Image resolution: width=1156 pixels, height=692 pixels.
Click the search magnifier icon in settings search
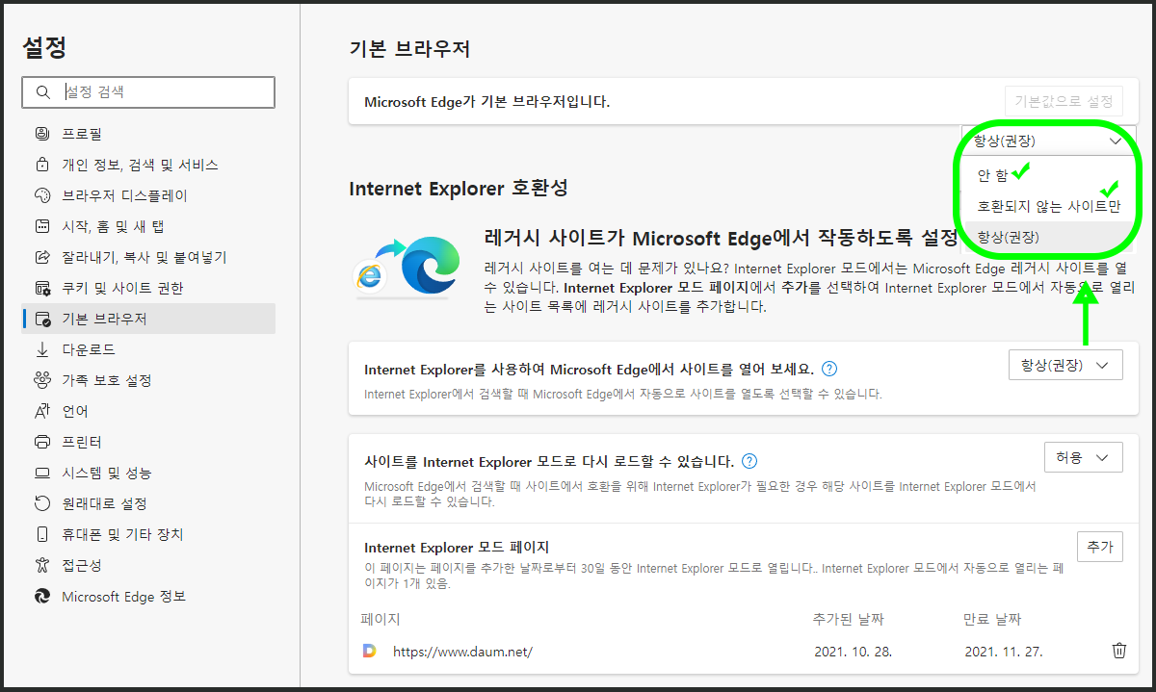tap(41, 92)
